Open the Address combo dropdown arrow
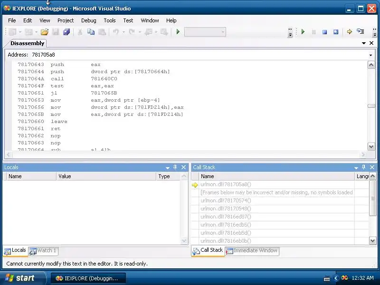Screen dimensions: 380x285 tap(370, 55)
